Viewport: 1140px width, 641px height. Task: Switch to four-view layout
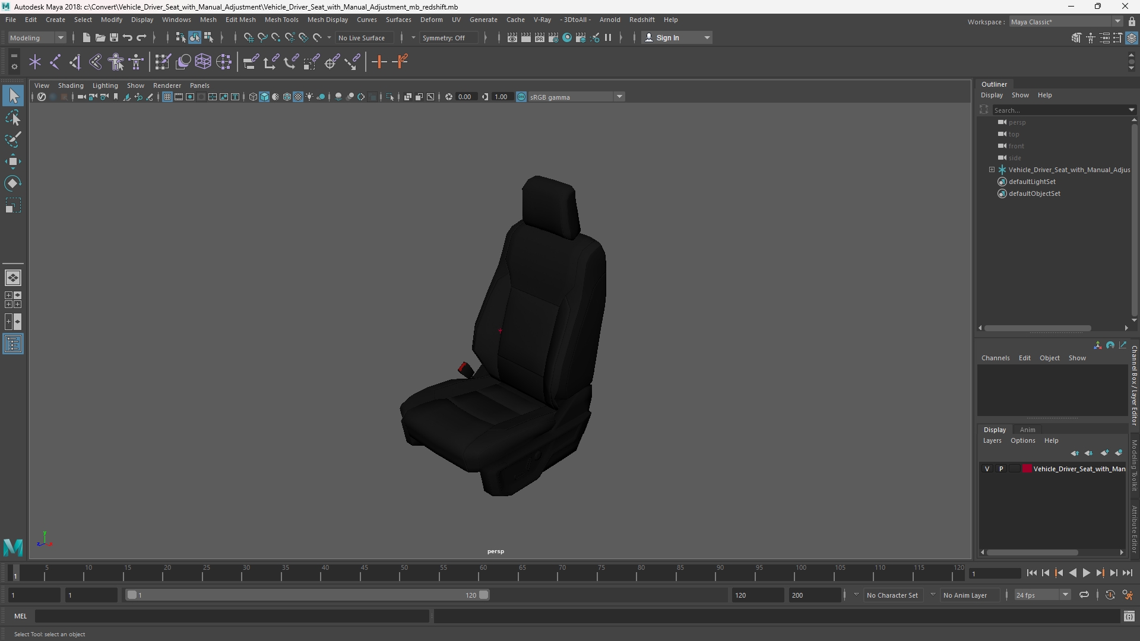[x=13, y=300]
